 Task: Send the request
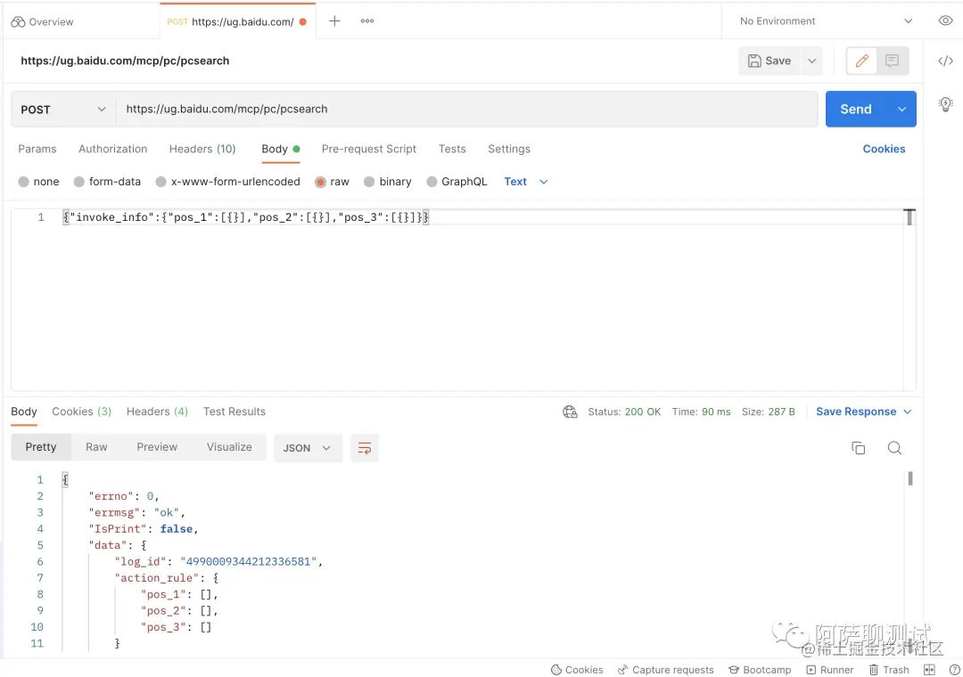856,110
